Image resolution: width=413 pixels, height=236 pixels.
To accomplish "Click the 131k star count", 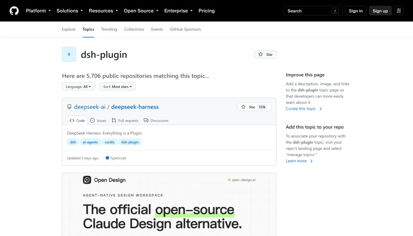I will (x=262, y=107).
